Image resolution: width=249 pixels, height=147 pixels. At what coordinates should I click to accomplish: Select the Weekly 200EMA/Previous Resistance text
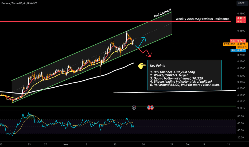click(x=202, y=19)
